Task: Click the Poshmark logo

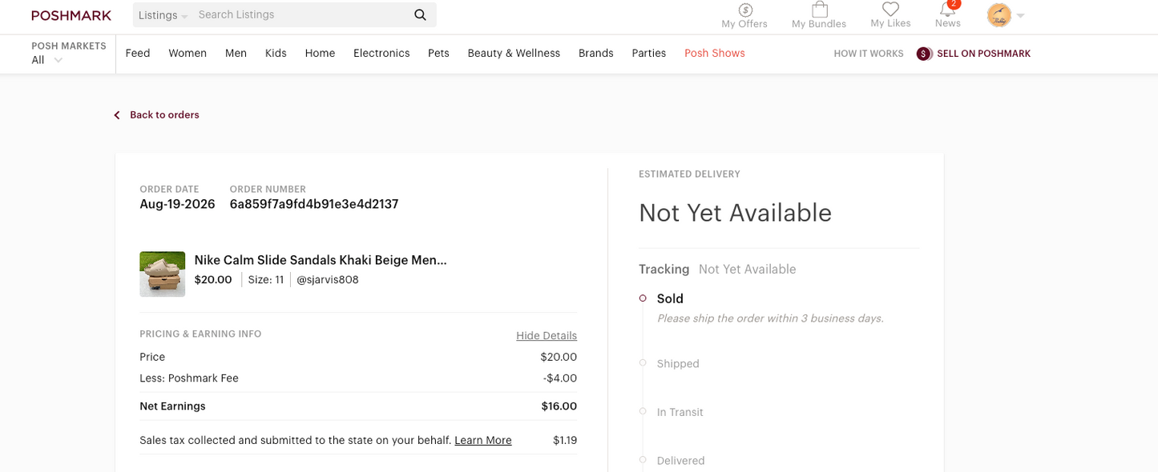Action: tap(71, 15)
